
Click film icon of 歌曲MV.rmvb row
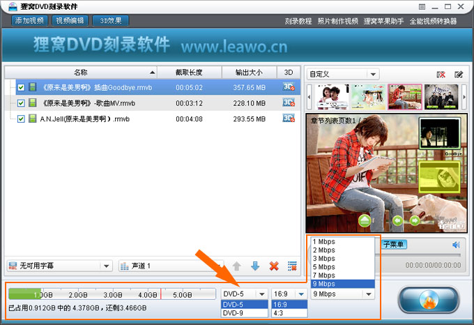pyautogui.click(x=32, y=103)
